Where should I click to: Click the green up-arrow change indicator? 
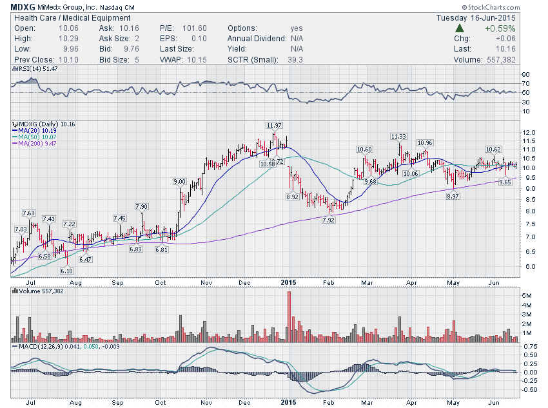tap(460, 28)
